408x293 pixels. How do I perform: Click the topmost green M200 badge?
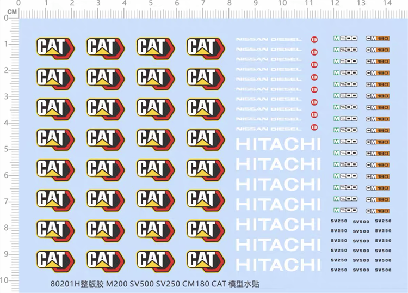tap(345, 39)
